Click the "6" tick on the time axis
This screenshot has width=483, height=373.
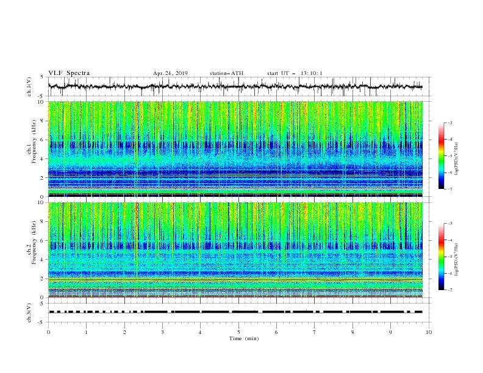(x=276, y=332)
